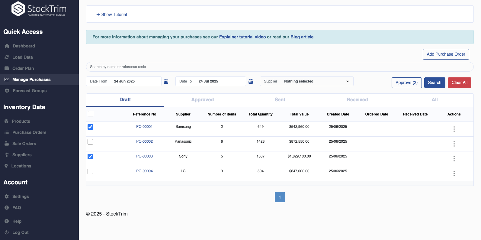Click the Approve (2) button
481x240 pixels.
[x=407, y=83]
